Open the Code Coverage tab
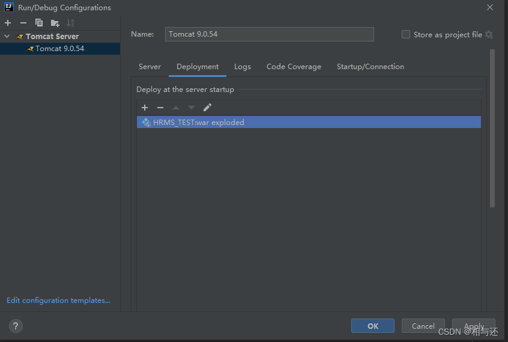 pyautogui.click(x=294, y=67)
